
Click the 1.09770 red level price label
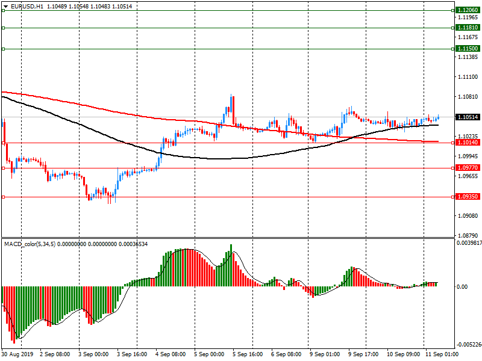click(468, 168)
